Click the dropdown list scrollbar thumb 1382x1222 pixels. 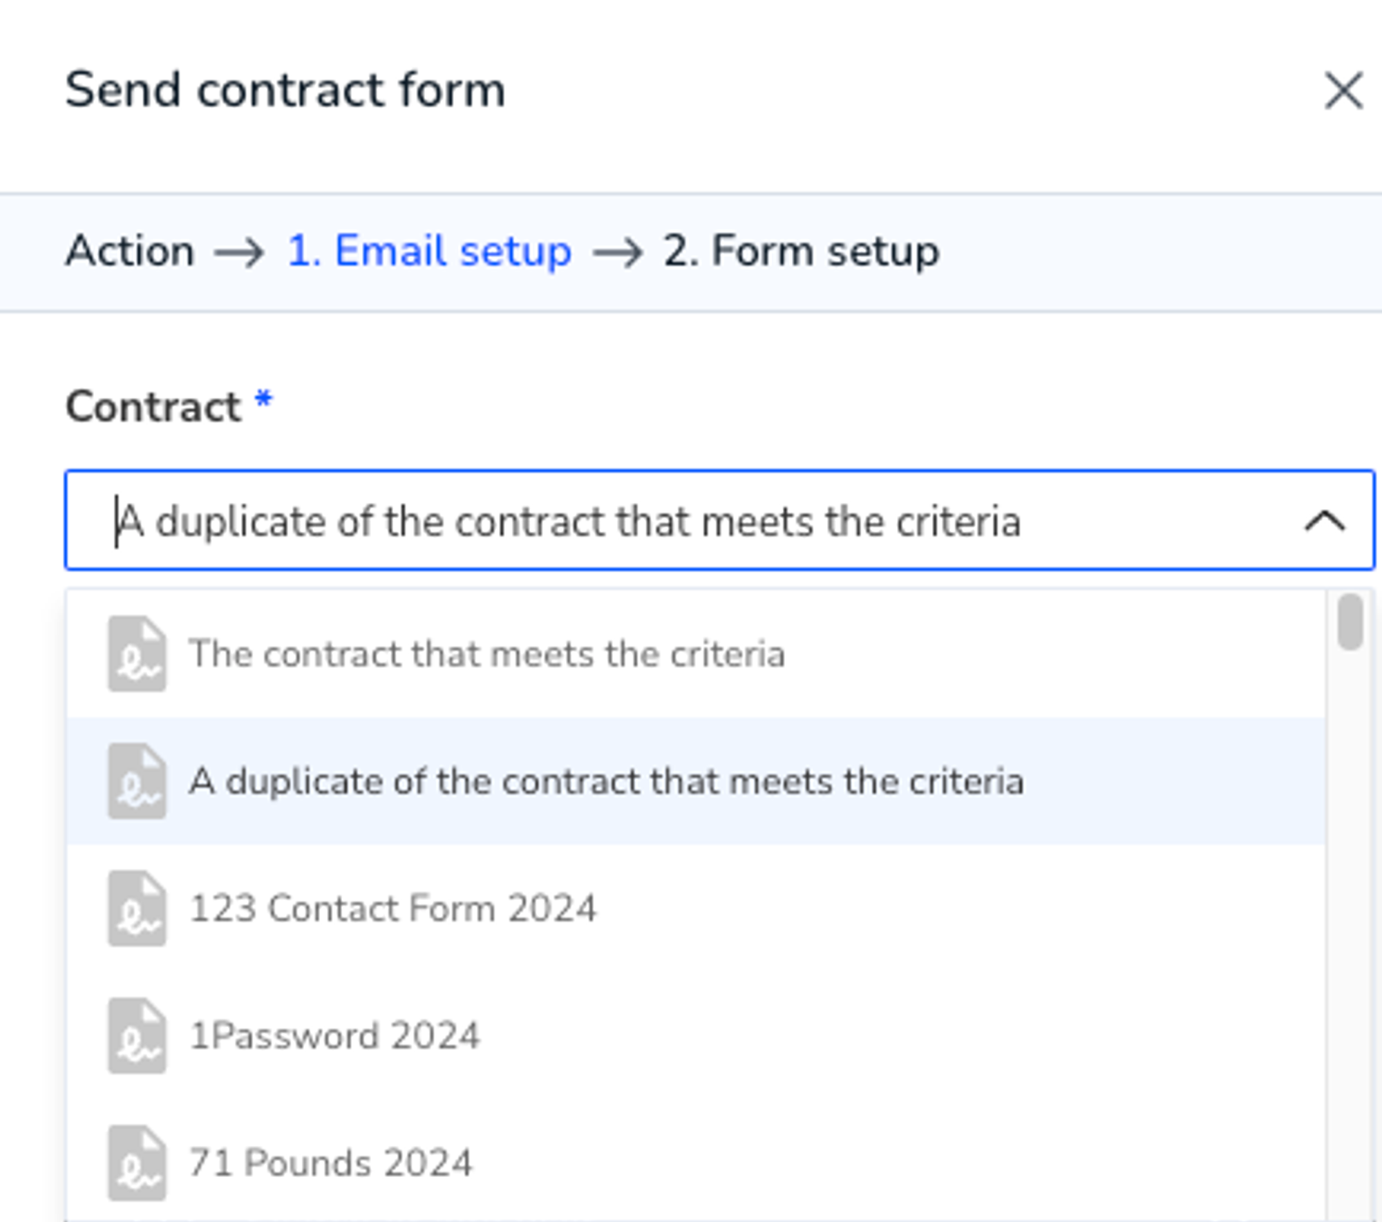(1350, 621)
